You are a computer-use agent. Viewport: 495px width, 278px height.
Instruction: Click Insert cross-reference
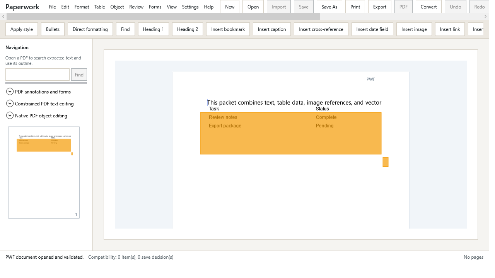click(321, 29)
